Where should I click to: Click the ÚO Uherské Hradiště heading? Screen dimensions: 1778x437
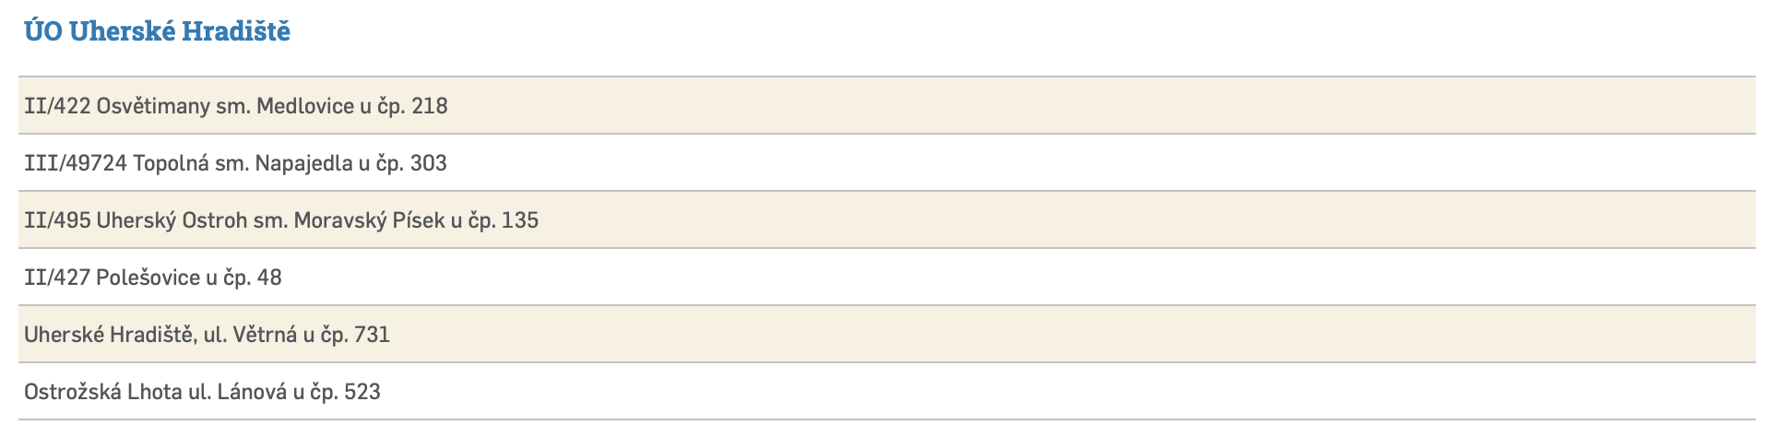point(157,31)
